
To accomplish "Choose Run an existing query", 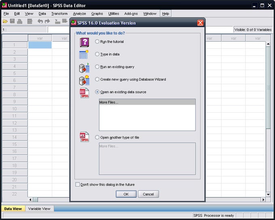I will [x=97, y=67].
